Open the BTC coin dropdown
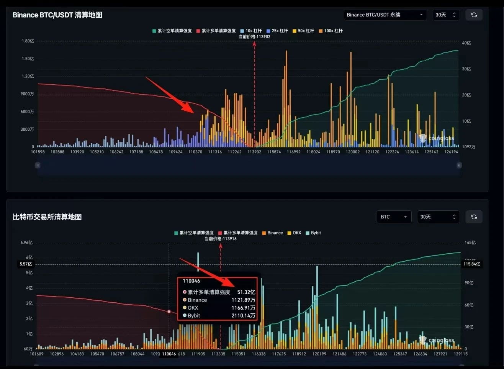The width and height of the screenshot is (504, 369). pyautogui.click(x=394, y=217)
